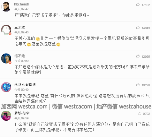Image resolution: width=152 pixels, height=137 pixels.
Task: Open 玉米粒's white bear avatar
Action: click(6, 30)
